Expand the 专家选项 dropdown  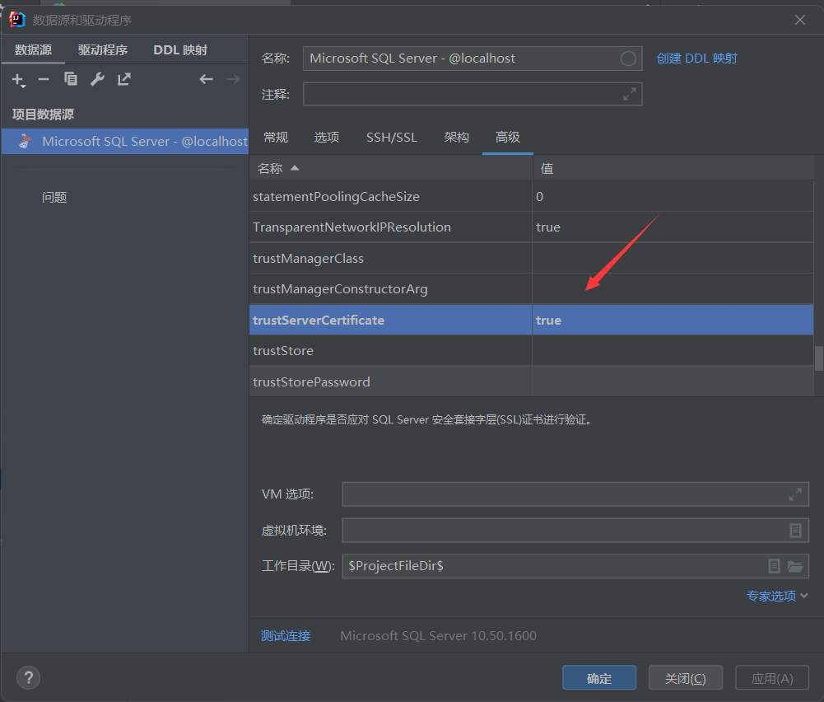coord(777,596)
